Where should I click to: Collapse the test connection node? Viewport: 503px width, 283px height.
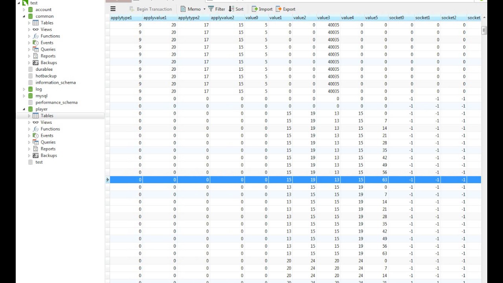[x=18, y=3]
